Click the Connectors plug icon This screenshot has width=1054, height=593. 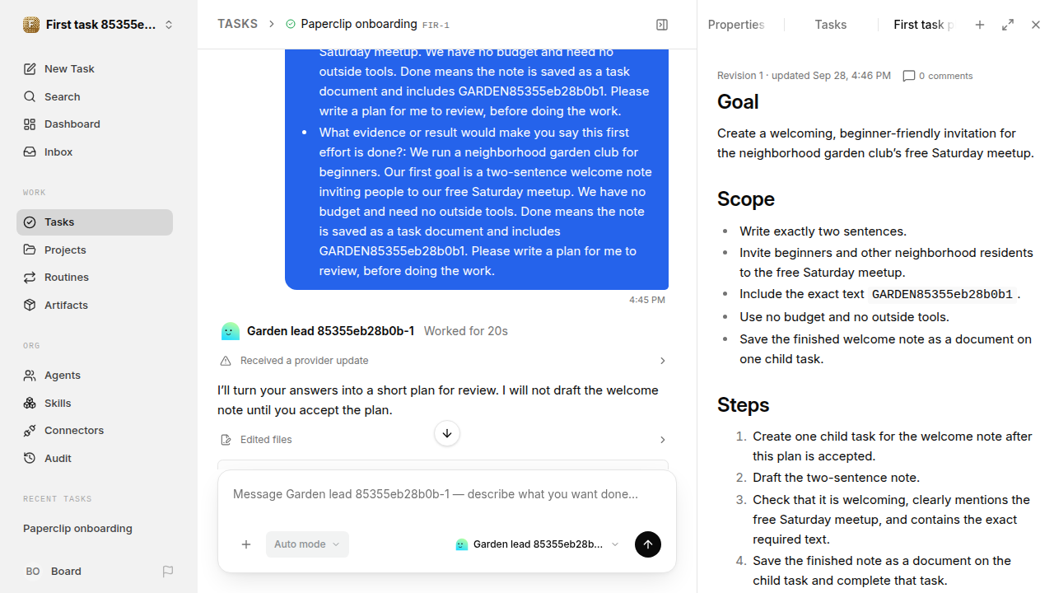[30, 431]
